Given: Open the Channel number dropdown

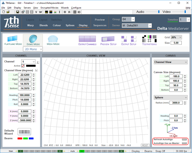Looking at the screenshot, I should 28,62.
